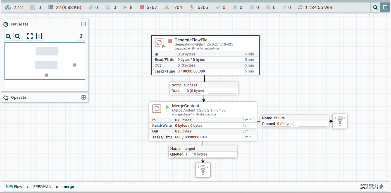Click the queued data list icon
Screen dimensions: 391x193
[51, 8]
